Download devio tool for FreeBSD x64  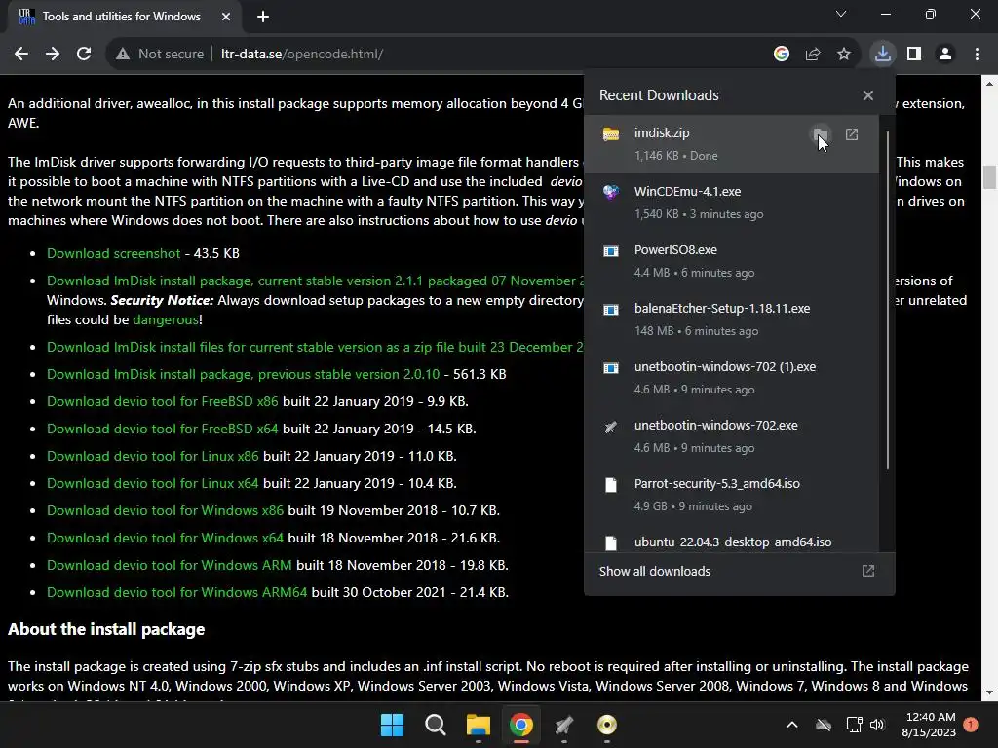coord(163,429)
